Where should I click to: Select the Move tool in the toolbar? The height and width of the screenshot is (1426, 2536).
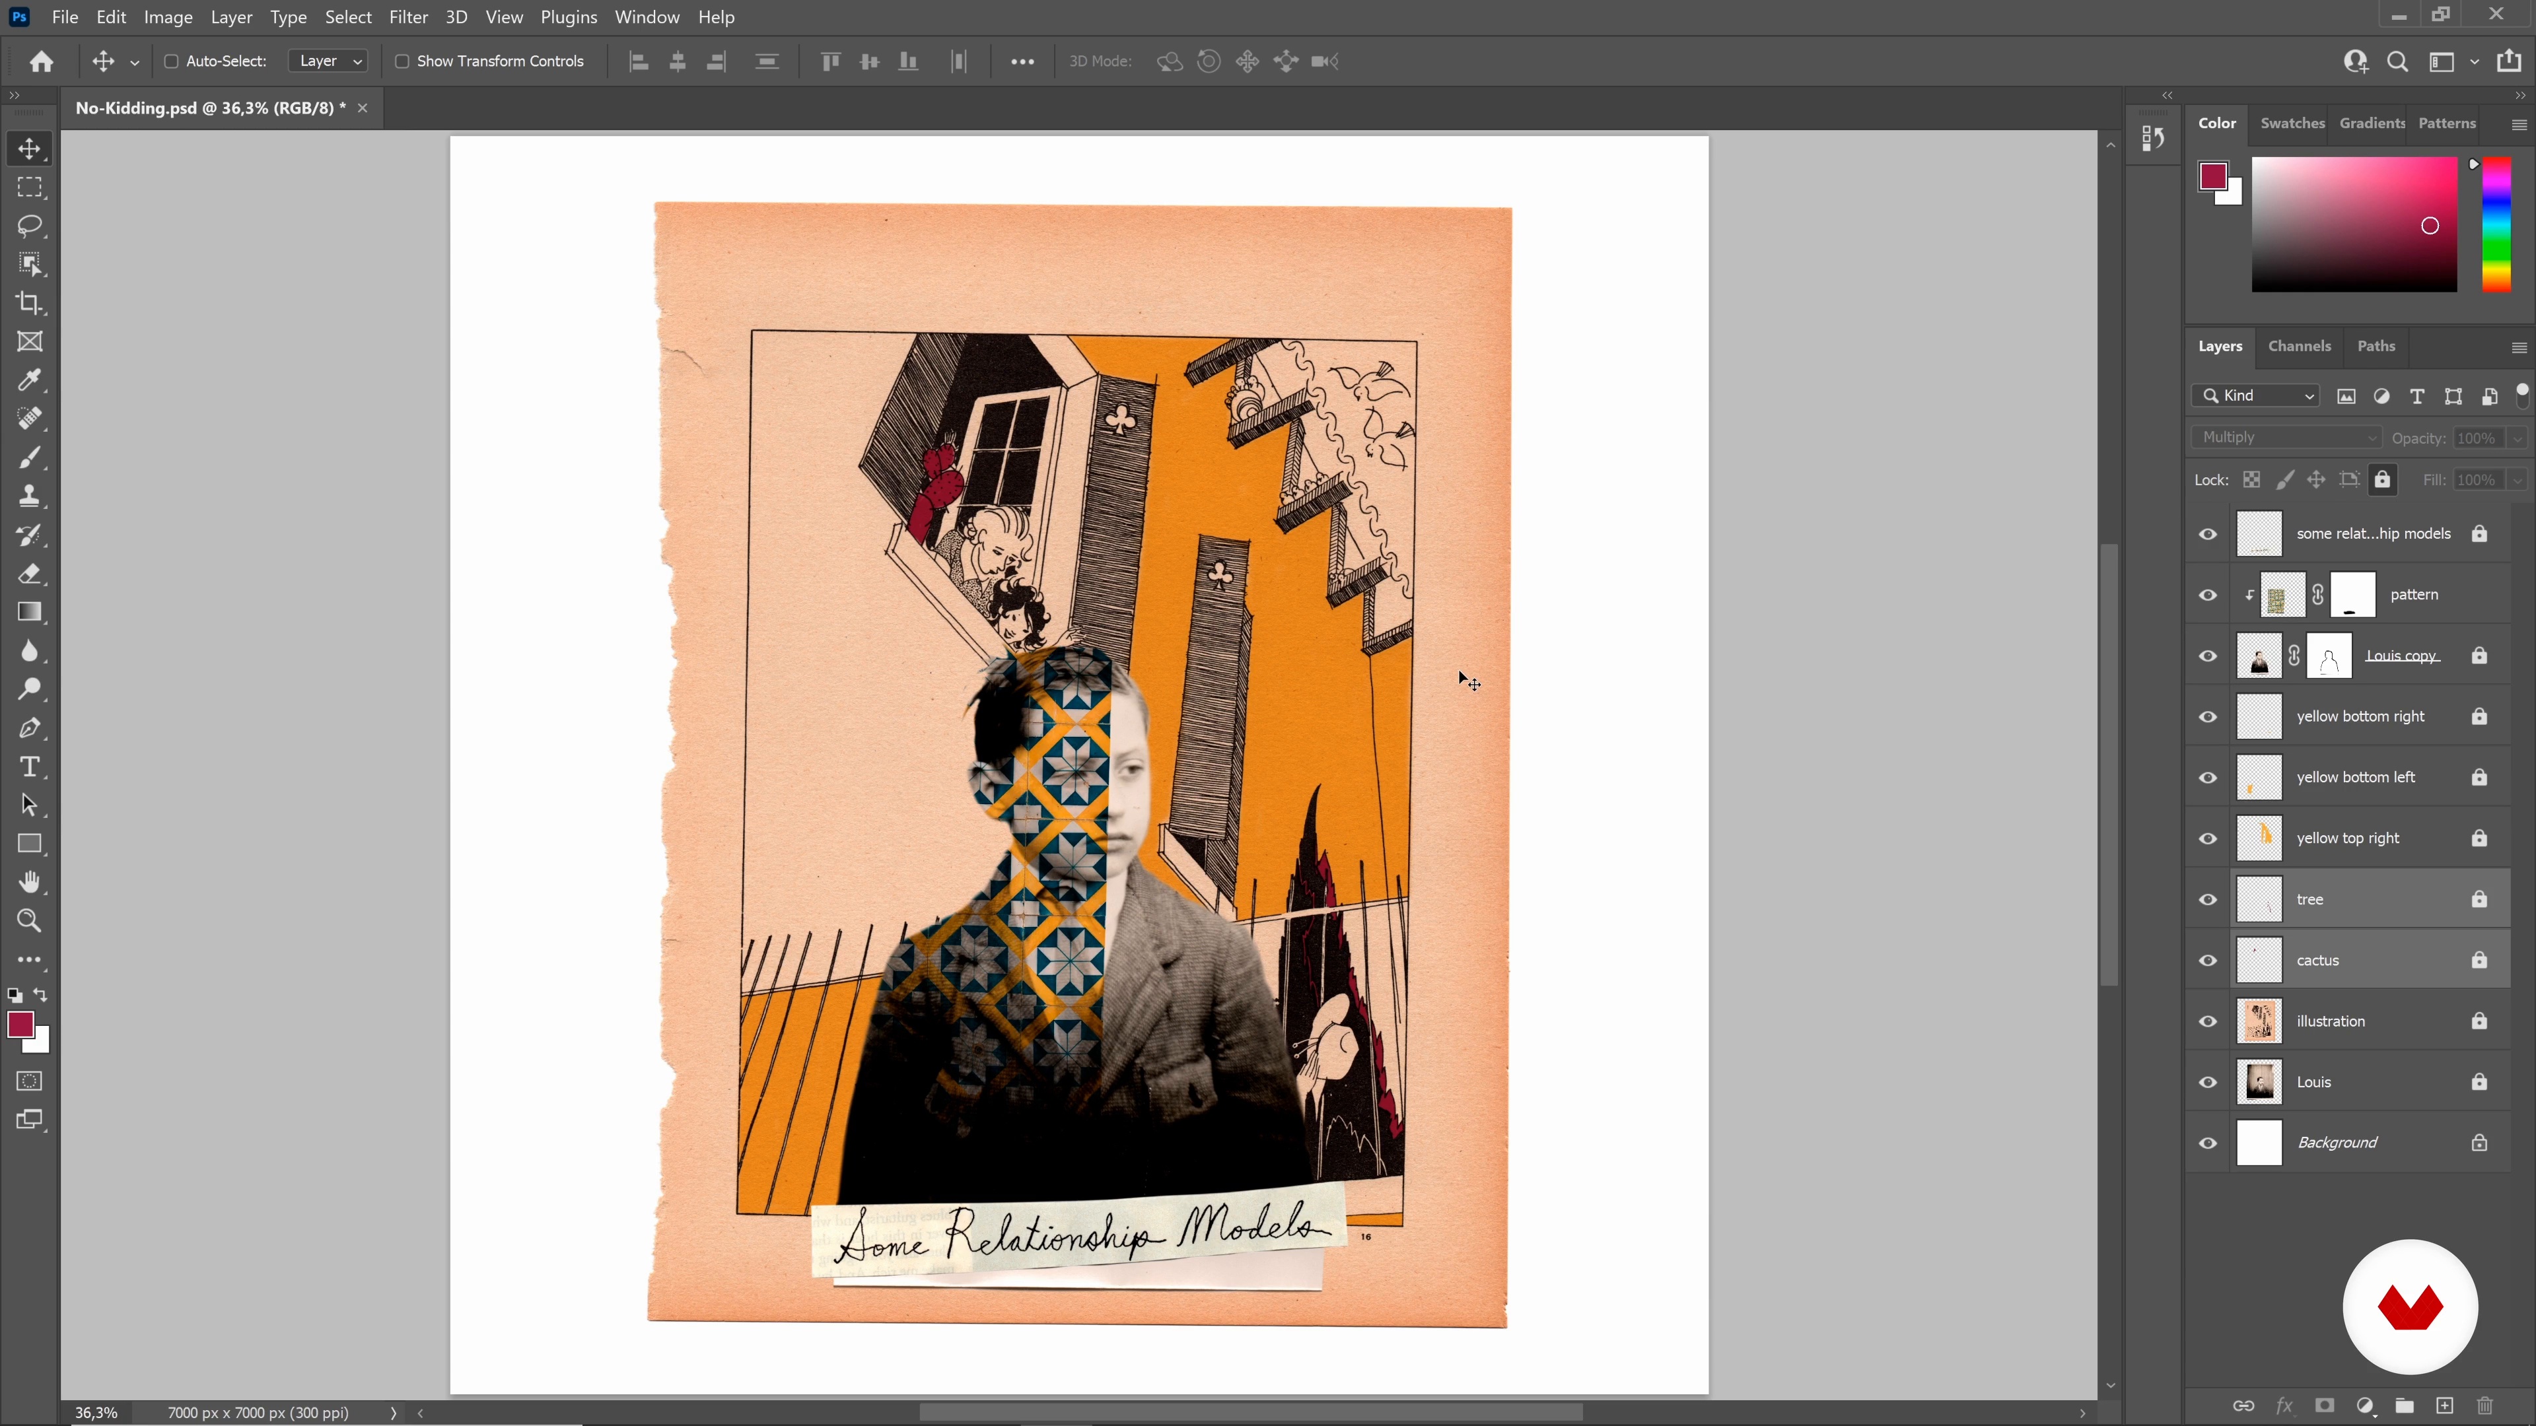[30, 149]
